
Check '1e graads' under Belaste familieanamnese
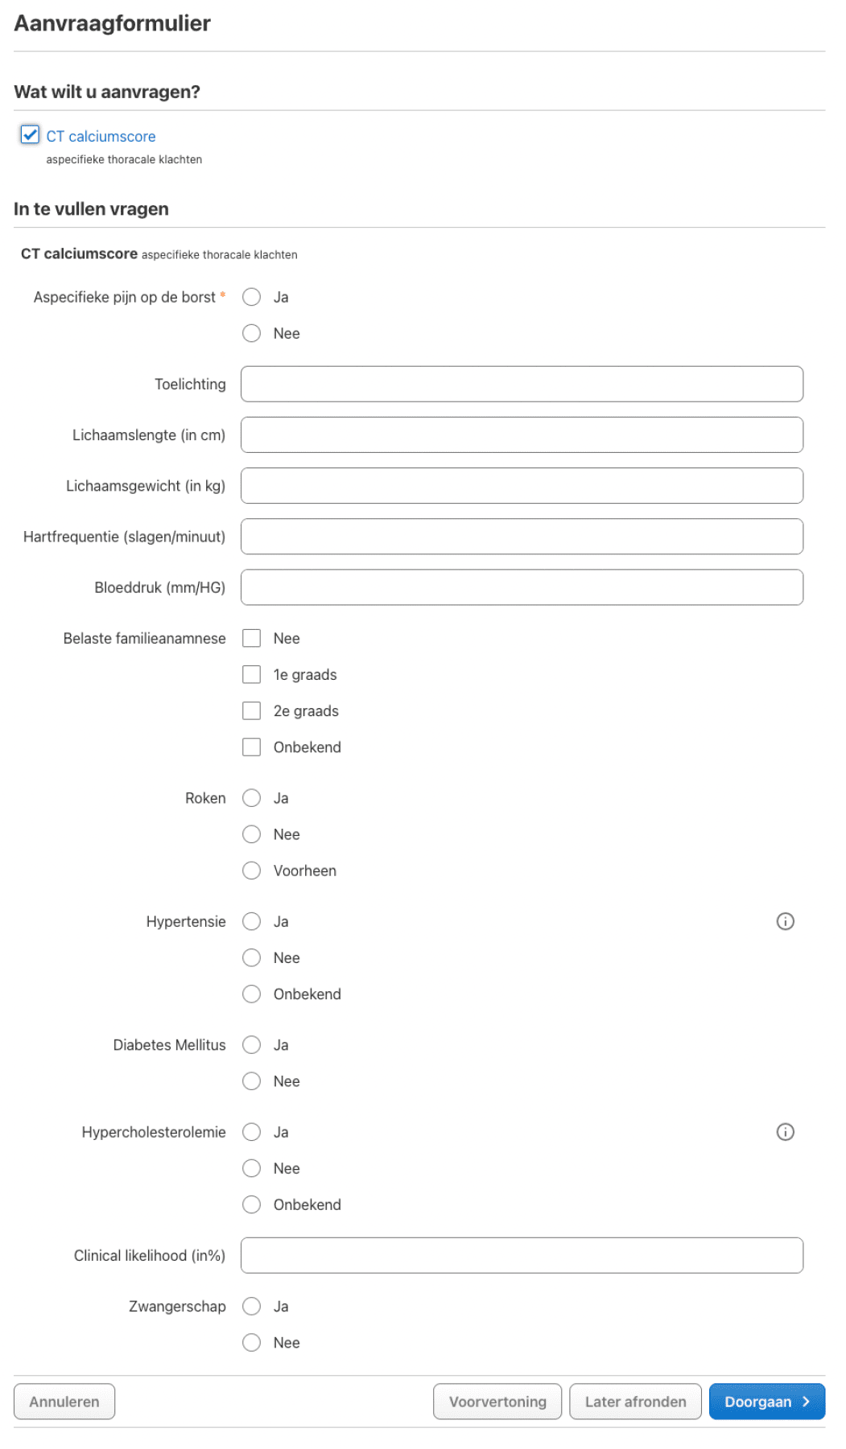[252, 674]
